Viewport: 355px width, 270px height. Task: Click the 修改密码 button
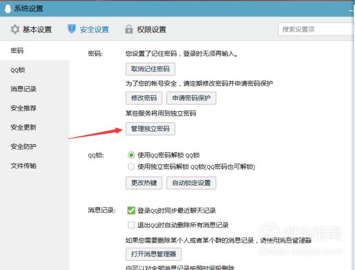coord(144,98)
